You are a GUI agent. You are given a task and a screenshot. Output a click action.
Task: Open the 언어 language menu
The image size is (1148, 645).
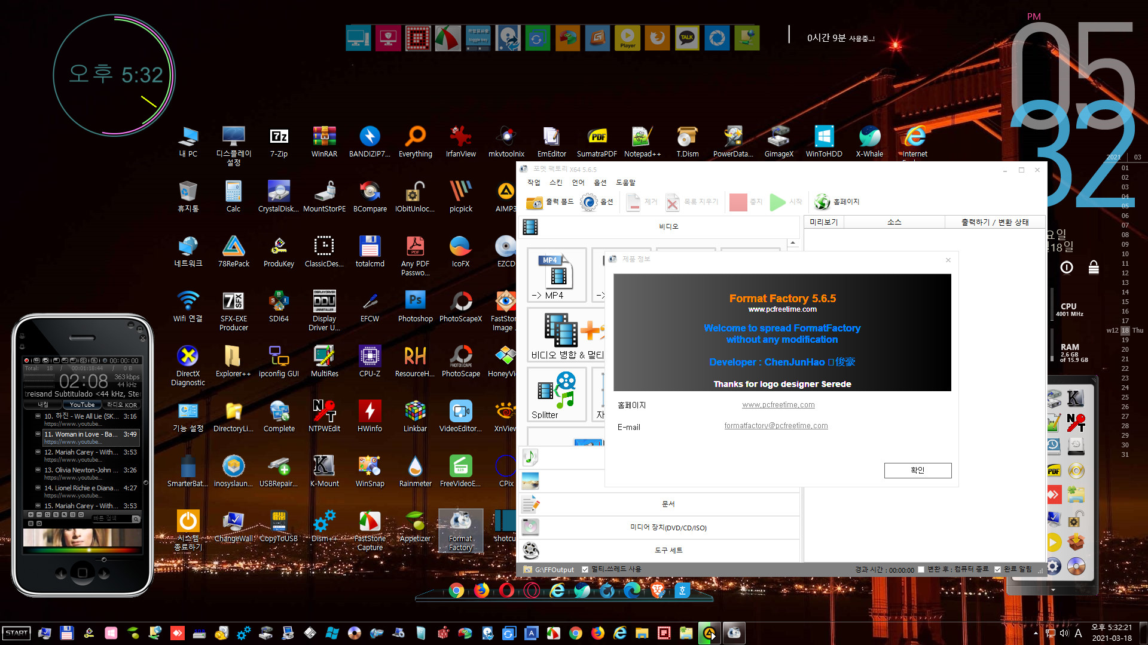578,183
